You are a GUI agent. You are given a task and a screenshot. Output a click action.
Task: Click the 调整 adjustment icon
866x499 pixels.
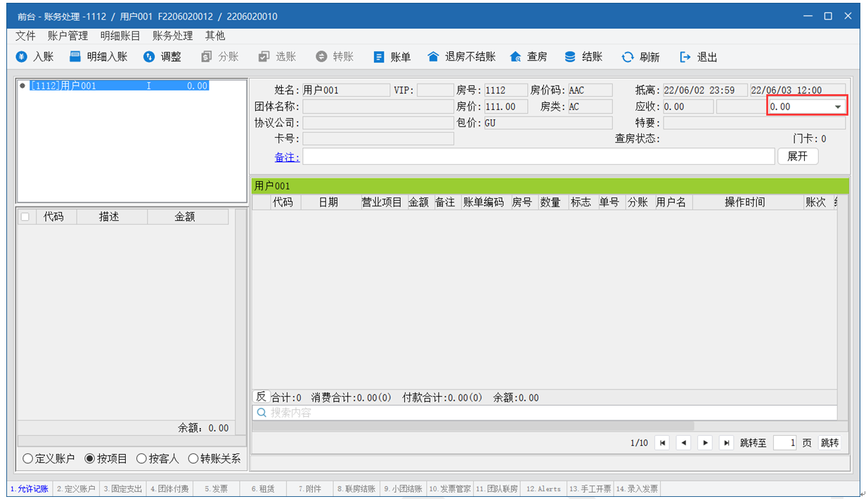point(149,57)
